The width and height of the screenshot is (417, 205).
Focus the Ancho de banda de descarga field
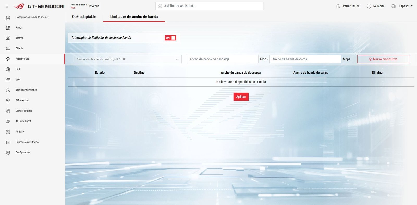222,59
